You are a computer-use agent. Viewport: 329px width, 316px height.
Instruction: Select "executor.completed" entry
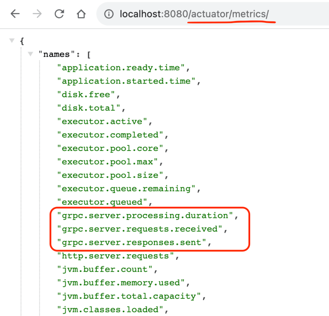(x=110, y=135)
